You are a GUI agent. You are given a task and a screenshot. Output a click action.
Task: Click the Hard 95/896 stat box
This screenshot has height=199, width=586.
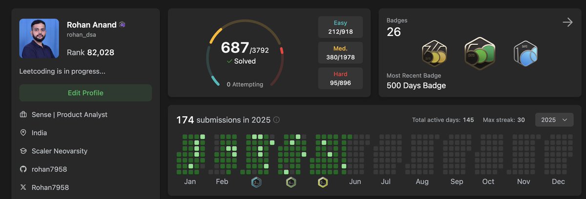click(x=340, y=78)
